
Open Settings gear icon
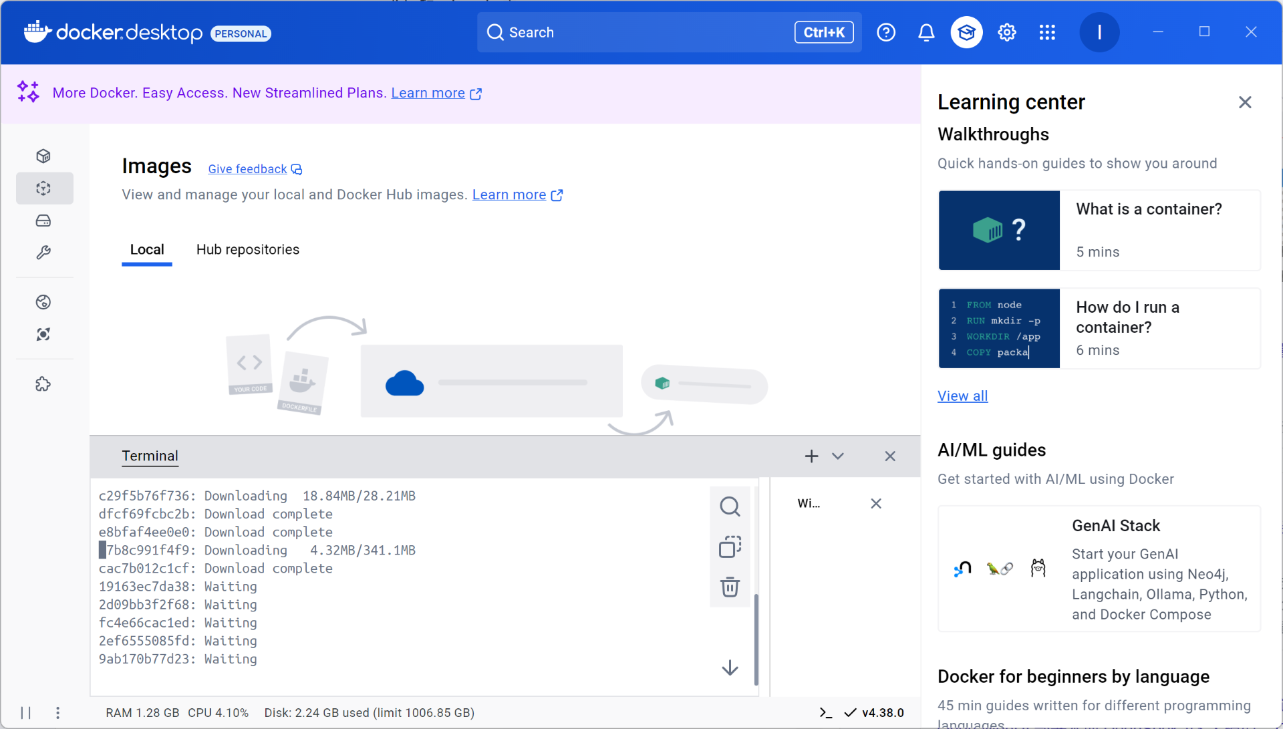click(x=1007, y=32)
